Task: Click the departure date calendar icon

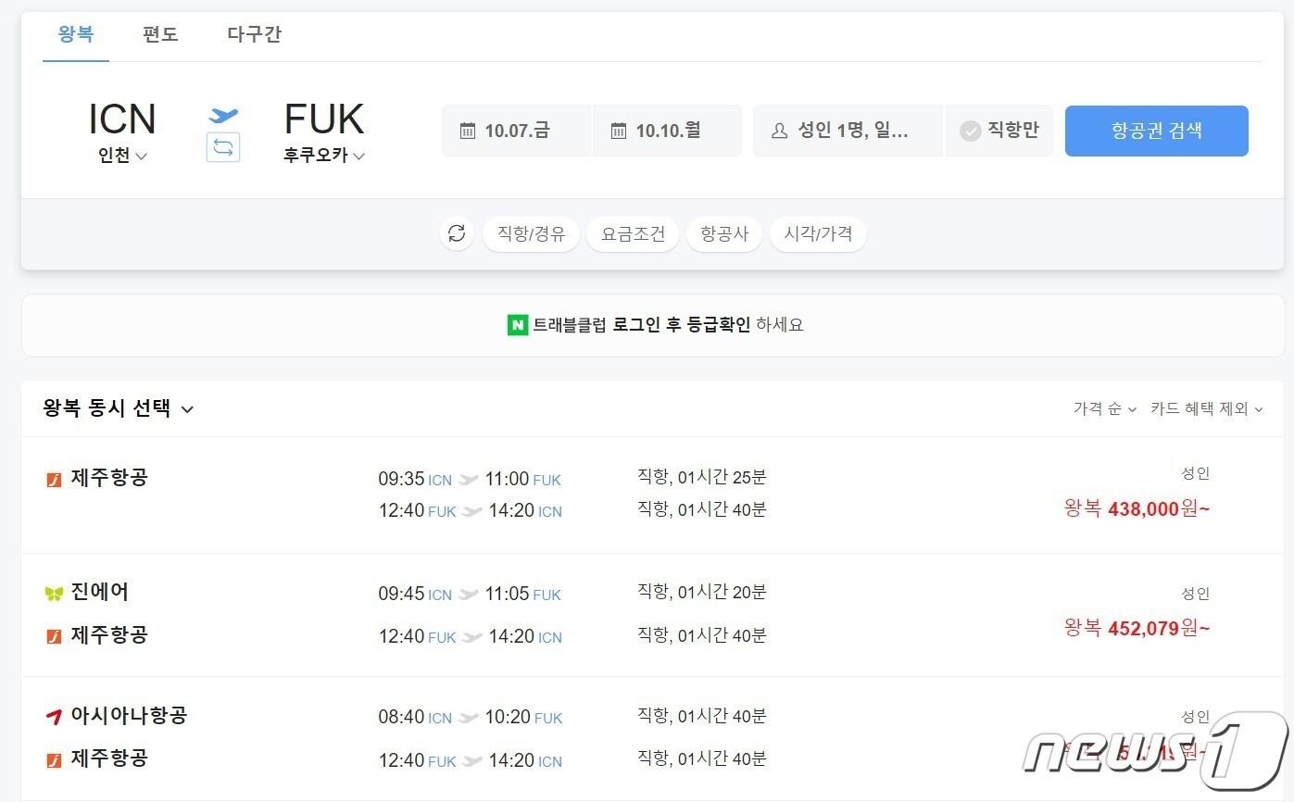Action: (468, 131)
